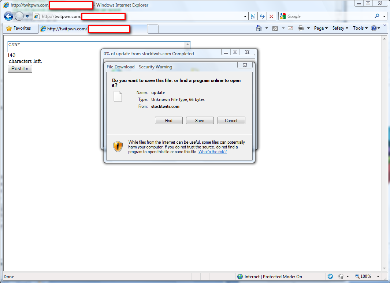This screenshot has height=283, width=390.
Task: Click the status bar InPrivate filtering icon
Action: tap(330, 276)
